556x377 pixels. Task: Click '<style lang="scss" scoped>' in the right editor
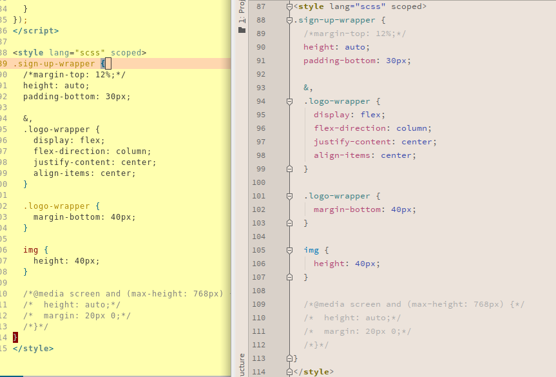click(x=360, y=6)
